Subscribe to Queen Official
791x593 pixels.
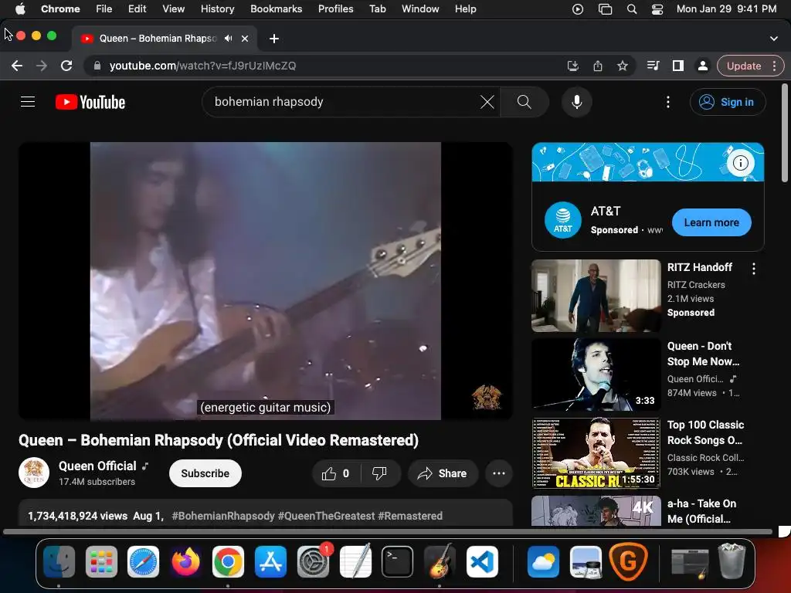click(x=205, y=473)
